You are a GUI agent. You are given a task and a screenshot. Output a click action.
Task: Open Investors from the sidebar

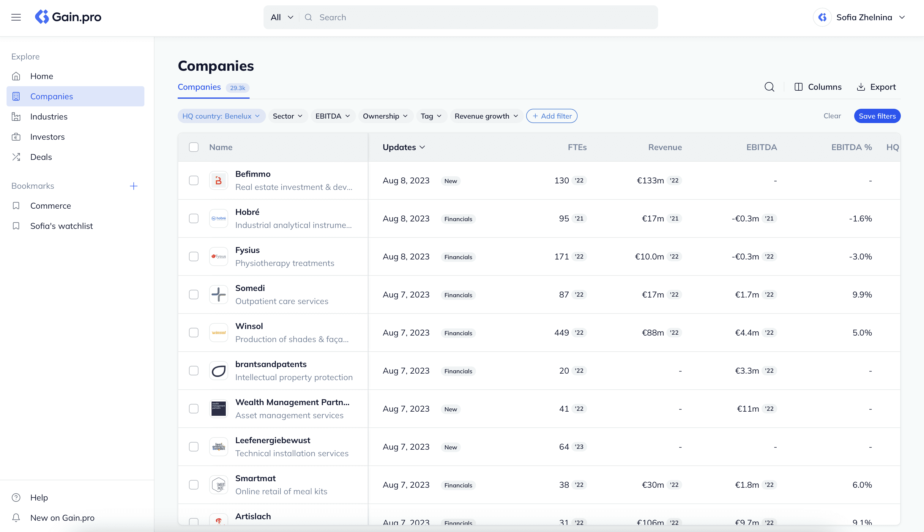(75, 137)
